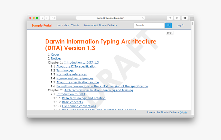The height and width of the screenshot is (140, 221).
Task: Click the address bar showing demo.td.titaniasoftware.com
Action: 110,18
